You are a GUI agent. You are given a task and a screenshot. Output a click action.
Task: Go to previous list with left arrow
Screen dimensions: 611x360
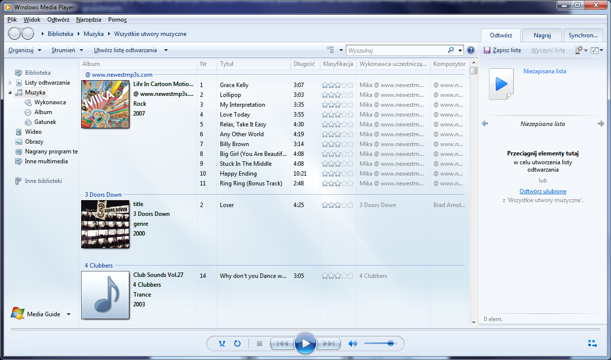(485, 124)
